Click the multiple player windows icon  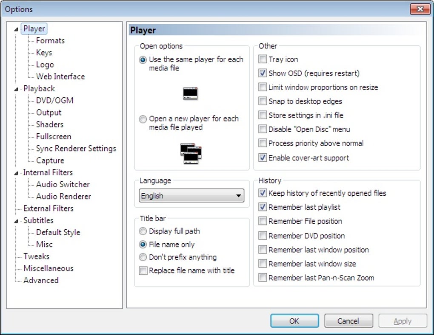[x=191, y=153]
